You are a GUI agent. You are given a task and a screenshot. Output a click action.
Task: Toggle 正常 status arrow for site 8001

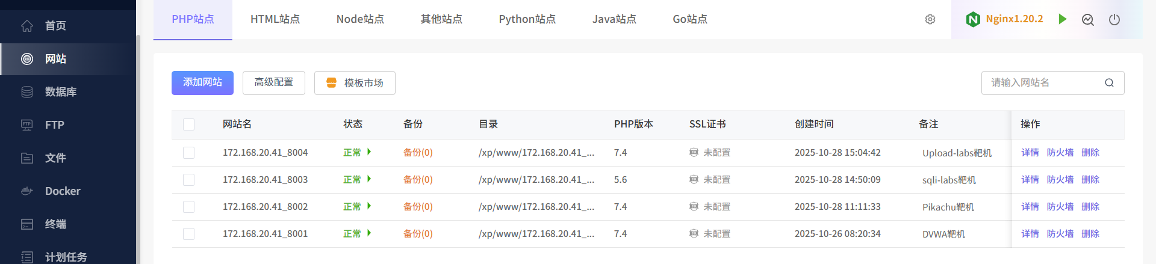point(369,233)
